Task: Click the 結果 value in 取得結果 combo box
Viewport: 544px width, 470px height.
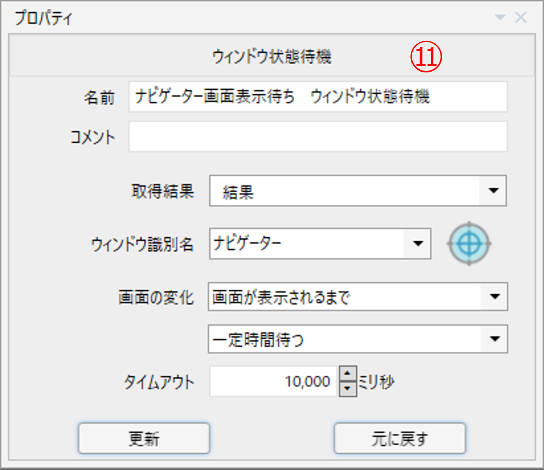Action: click(238, 191)
